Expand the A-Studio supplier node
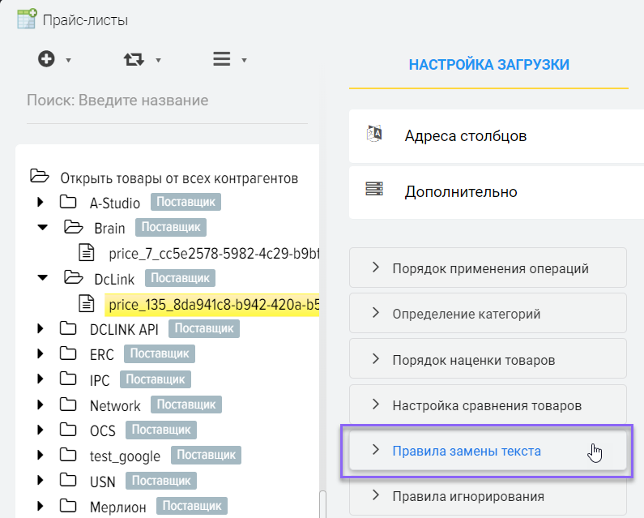This screenshot has height=518, width=644. (x=41, y=203)
